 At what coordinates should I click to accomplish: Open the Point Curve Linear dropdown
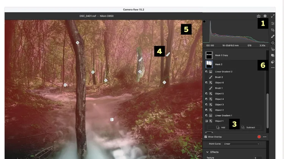pyautogui.click(x=241, y=144)
